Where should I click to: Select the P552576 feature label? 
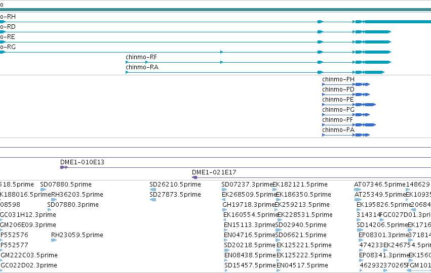point(14,235)
